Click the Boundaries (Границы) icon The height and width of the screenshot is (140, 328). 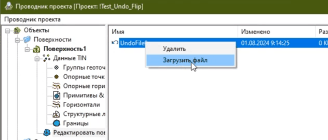pyautogui.click(x=57, y=123)
